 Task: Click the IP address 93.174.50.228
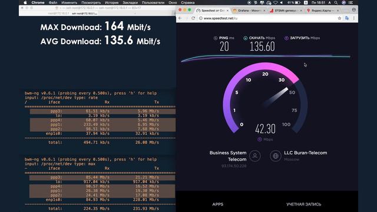[x=234, y=166]
